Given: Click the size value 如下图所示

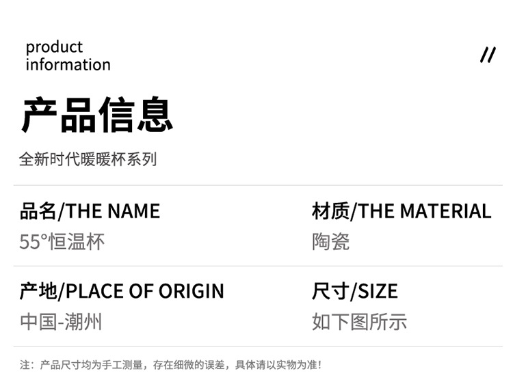Looking at the screenshot, I should coord(359,322).
